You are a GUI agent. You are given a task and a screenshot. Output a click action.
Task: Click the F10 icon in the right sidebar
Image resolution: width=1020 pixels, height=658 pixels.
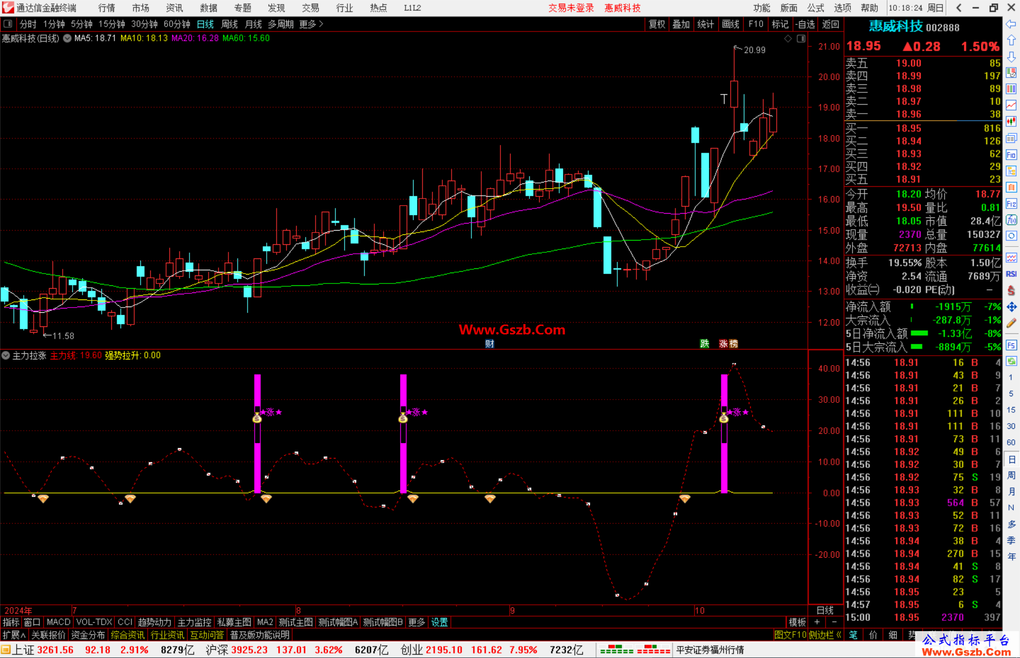coord(1011,155)
